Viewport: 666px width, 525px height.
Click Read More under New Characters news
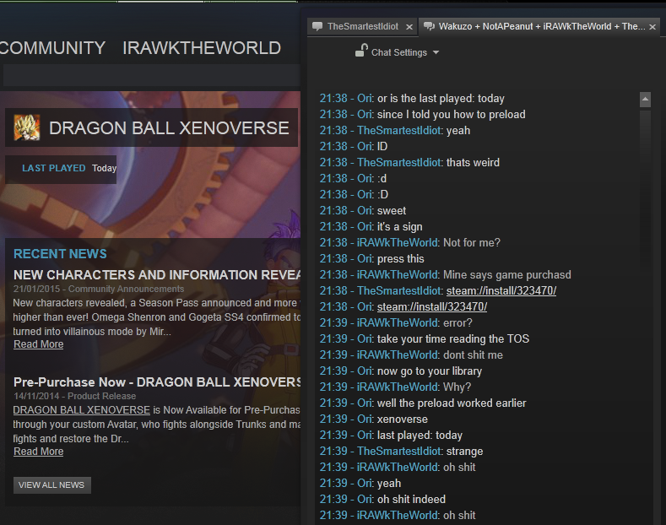pyautogui.click(x=39, y=344)
